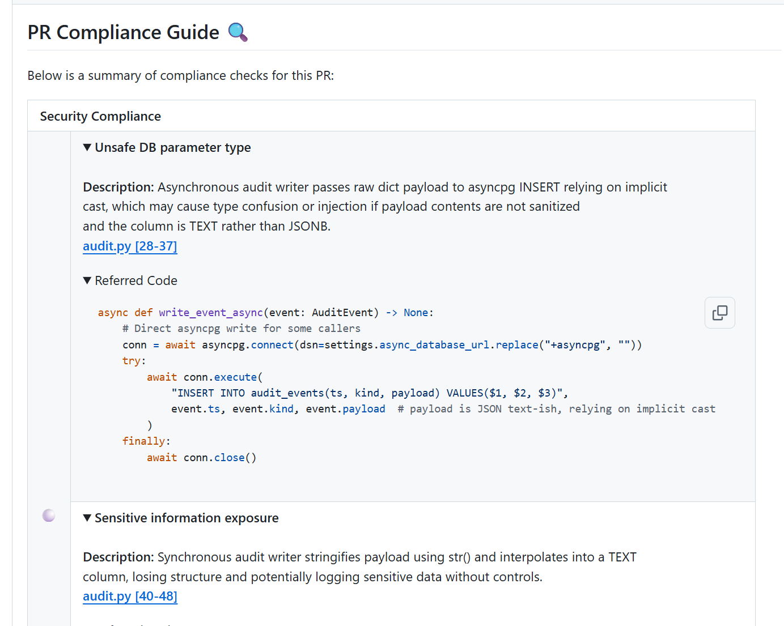
Task: Click the purple circle status indicator
Action: coord(49,515)
